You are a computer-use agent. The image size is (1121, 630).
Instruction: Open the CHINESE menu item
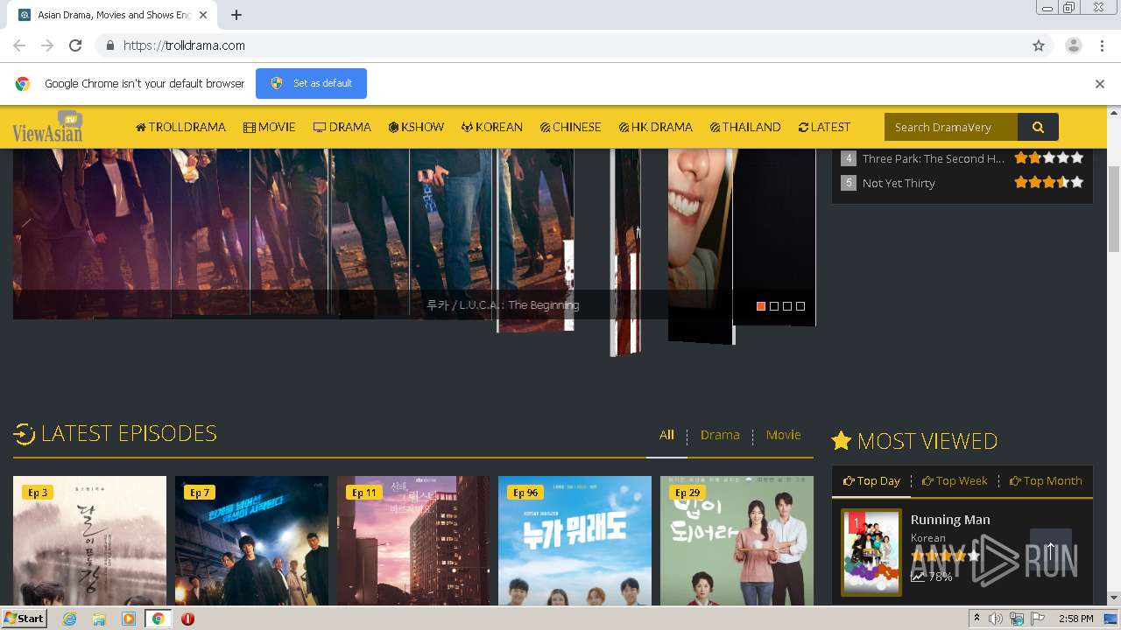pyautogui.click(x=570, y=127)
